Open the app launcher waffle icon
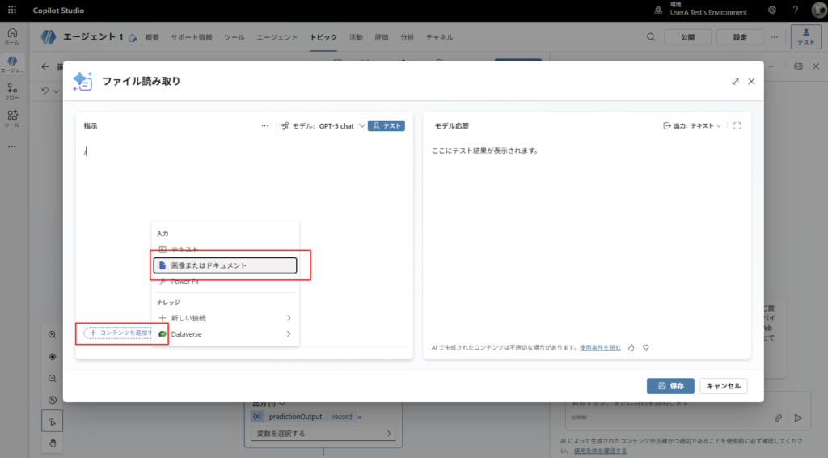 12,10
